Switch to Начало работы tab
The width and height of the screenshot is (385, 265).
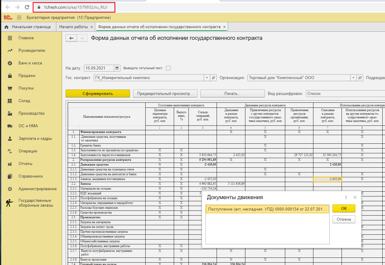73,27
